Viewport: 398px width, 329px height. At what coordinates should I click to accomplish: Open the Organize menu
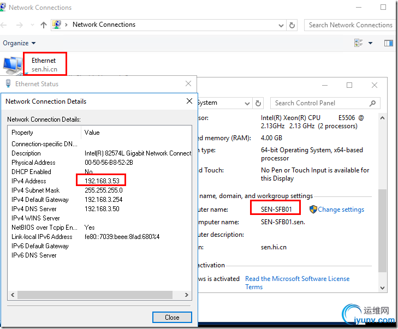tap(19, 43)
